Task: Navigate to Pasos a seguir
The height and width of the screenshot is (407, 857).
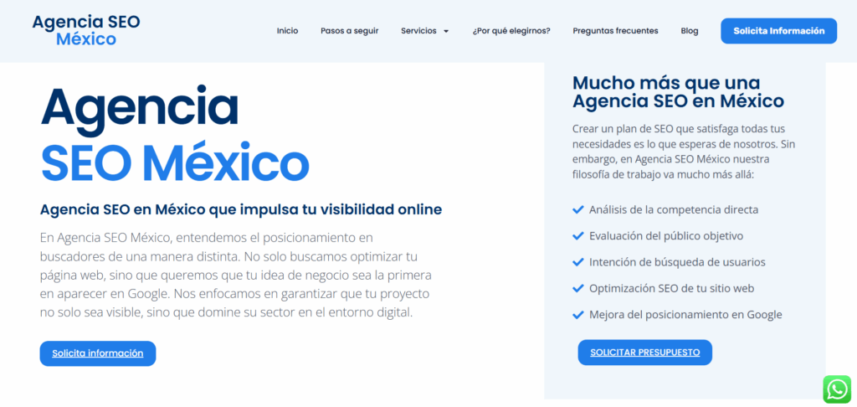Action: click(349, 31)
